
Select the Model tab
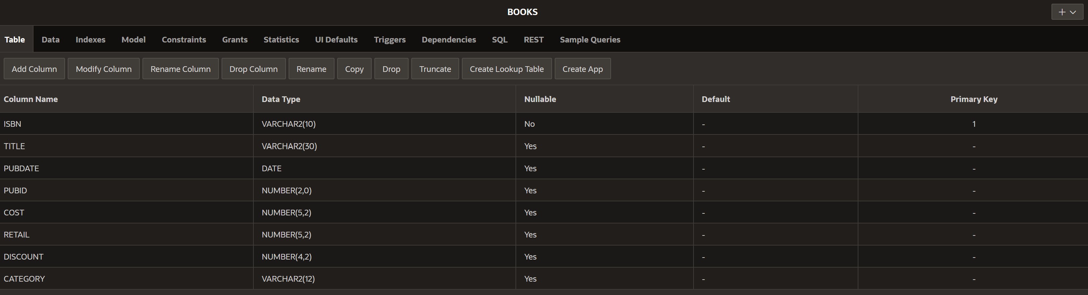click(x=133, y=39)
